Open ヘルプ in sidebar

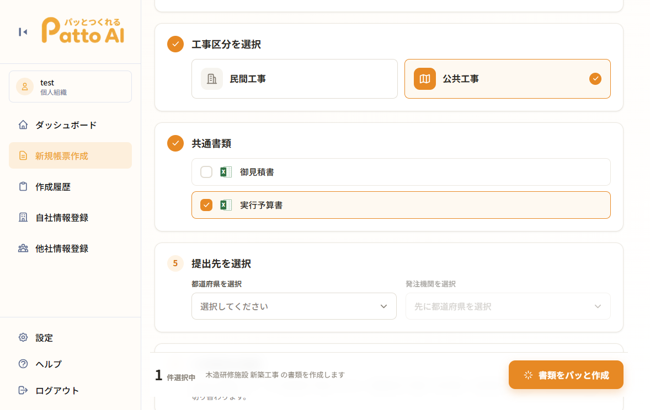tap(71, 364)
